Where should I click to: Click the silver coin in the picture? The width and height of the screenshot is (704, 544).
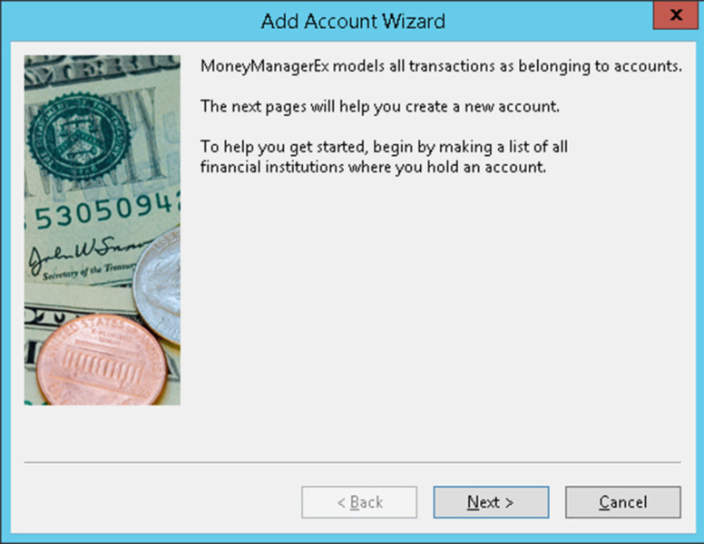click(x=157, y=285)
